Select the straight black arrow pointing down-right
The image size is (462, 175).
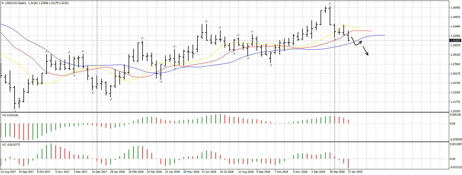tap(365, 51)
